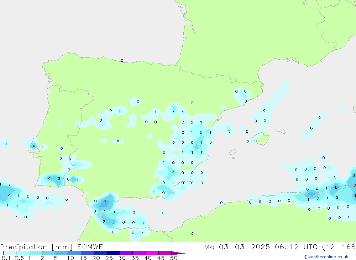Click the 10–15 mm blue legend swatch
356x260 pixels.
click(74, 253)
